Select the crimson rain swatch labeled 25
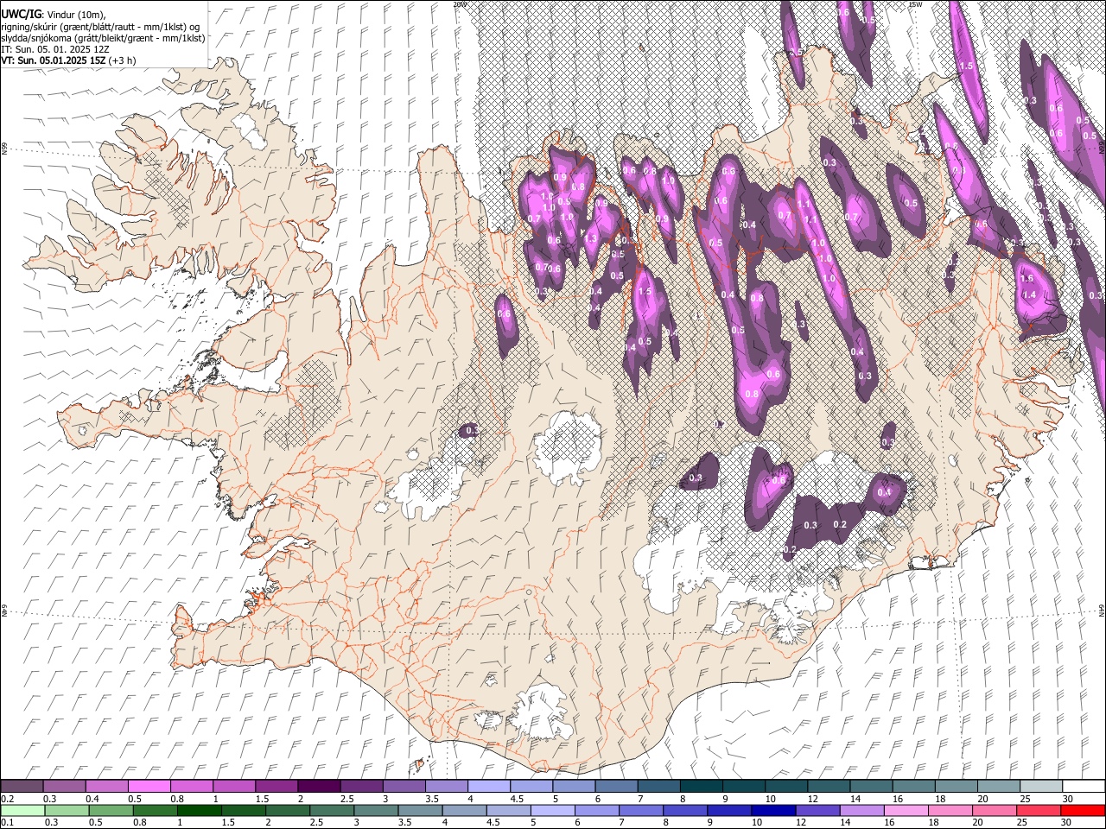This screenshot has height=829, width=1106. click(1039, 810)
